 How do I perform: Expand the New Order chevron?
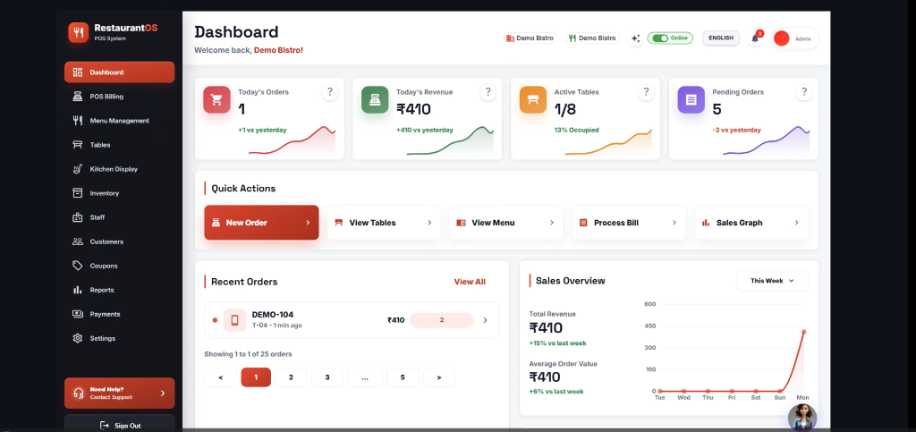click(308, 223)
